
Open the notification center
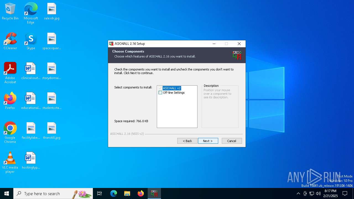(x=345, y=193)
